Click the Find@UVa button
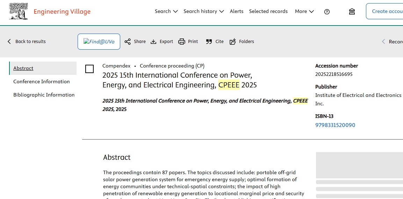The image size is (403, 199). (99, 42)
